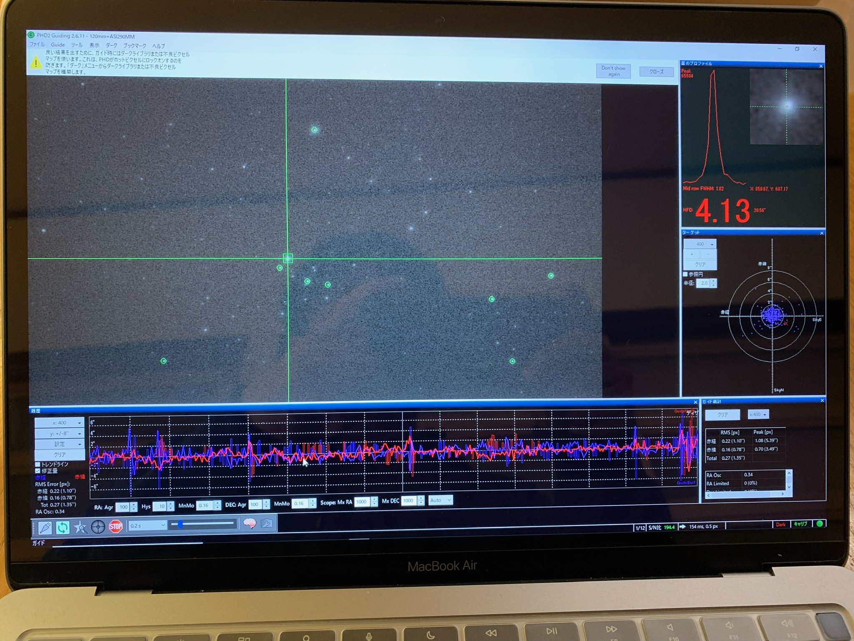Screen dimensions: 854x641
Task: Close the star profile panel
Action: 821,66
